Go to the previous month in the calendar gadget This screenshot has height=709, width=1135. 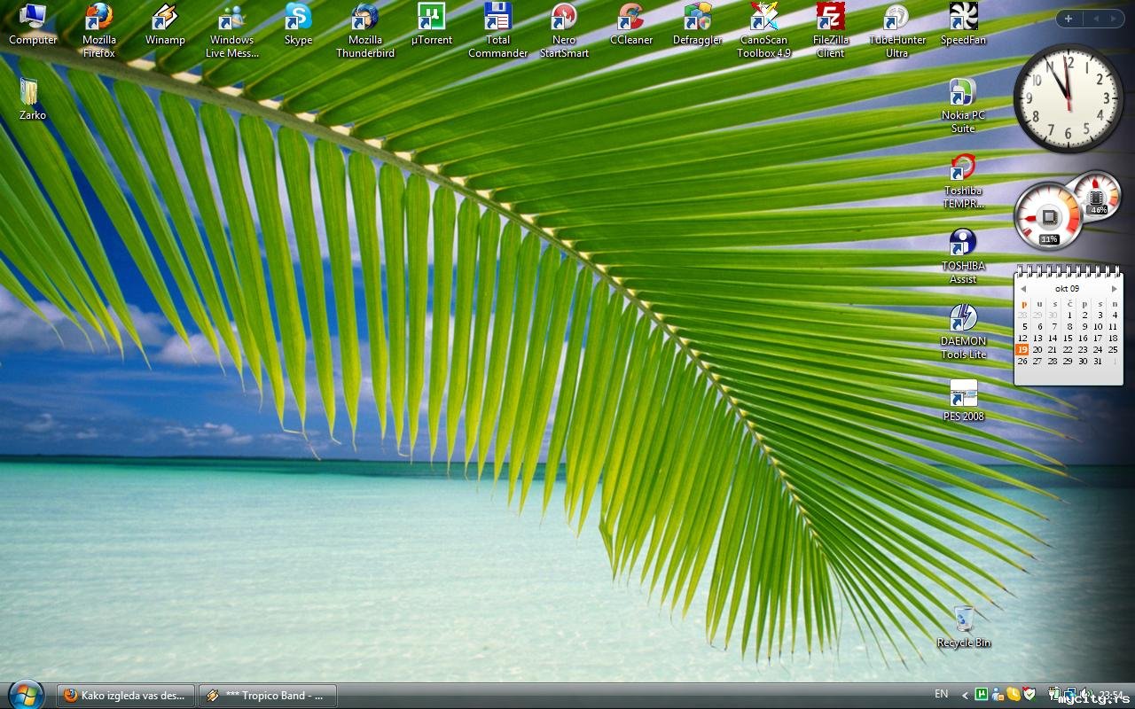pyautogui.click(x=1023, y=289)
